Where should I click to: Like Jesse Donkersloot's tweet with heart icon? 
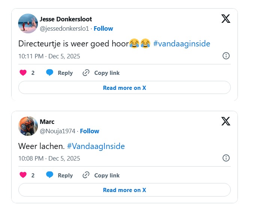(23, 73)
